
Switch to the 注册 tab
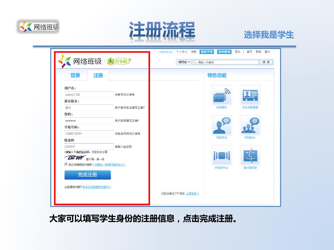98,76
